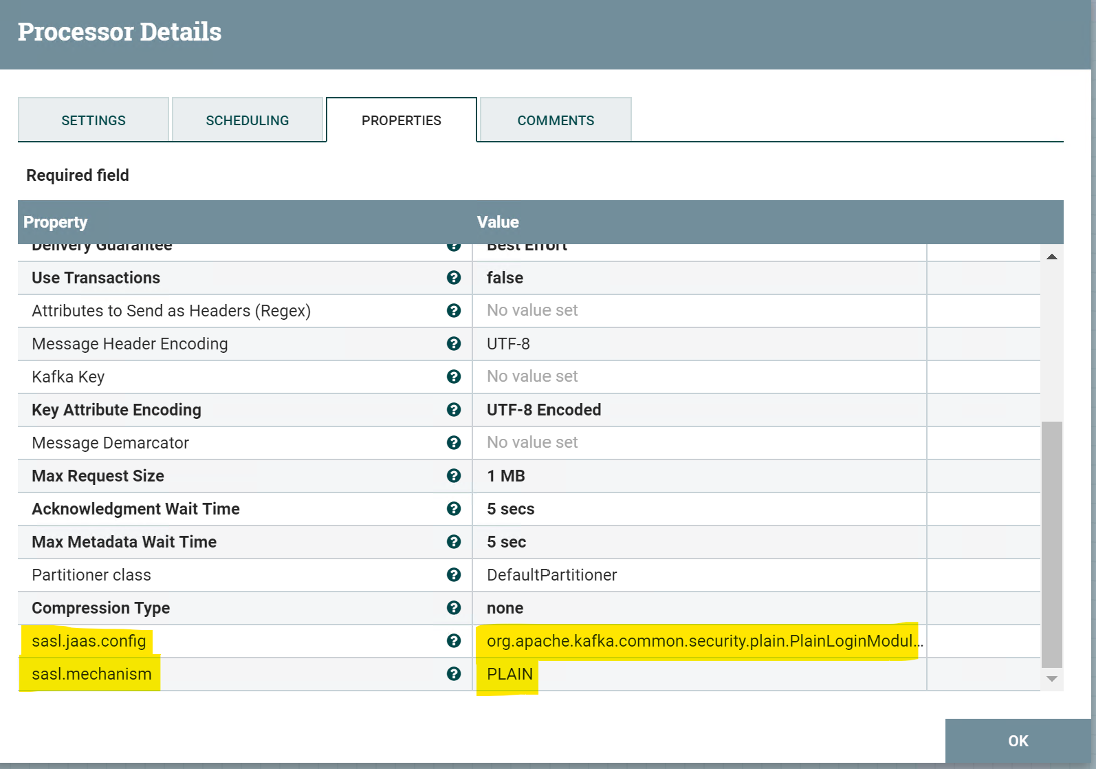The width and height of the screenshot is (1096, 769).
Task: Confirm dialog with OK button
Action: pos(1018,741)
